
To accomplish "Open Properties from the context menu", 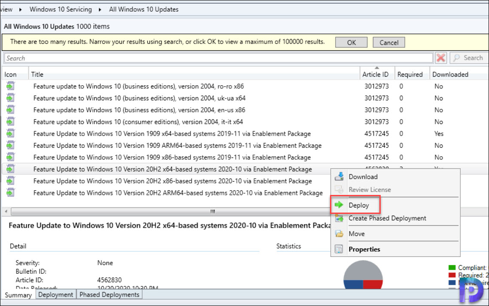I will click(x=395, y=249).
